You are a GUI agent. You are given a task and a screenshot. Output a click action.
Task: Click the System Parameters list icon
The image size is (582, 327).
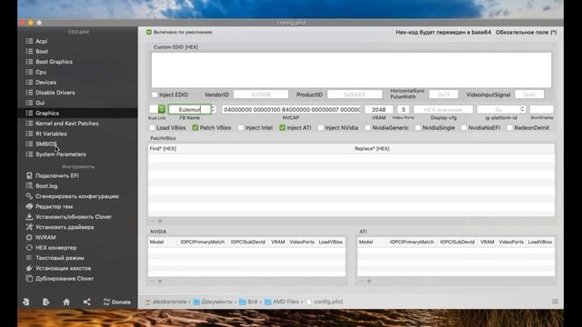coord(29,154)
